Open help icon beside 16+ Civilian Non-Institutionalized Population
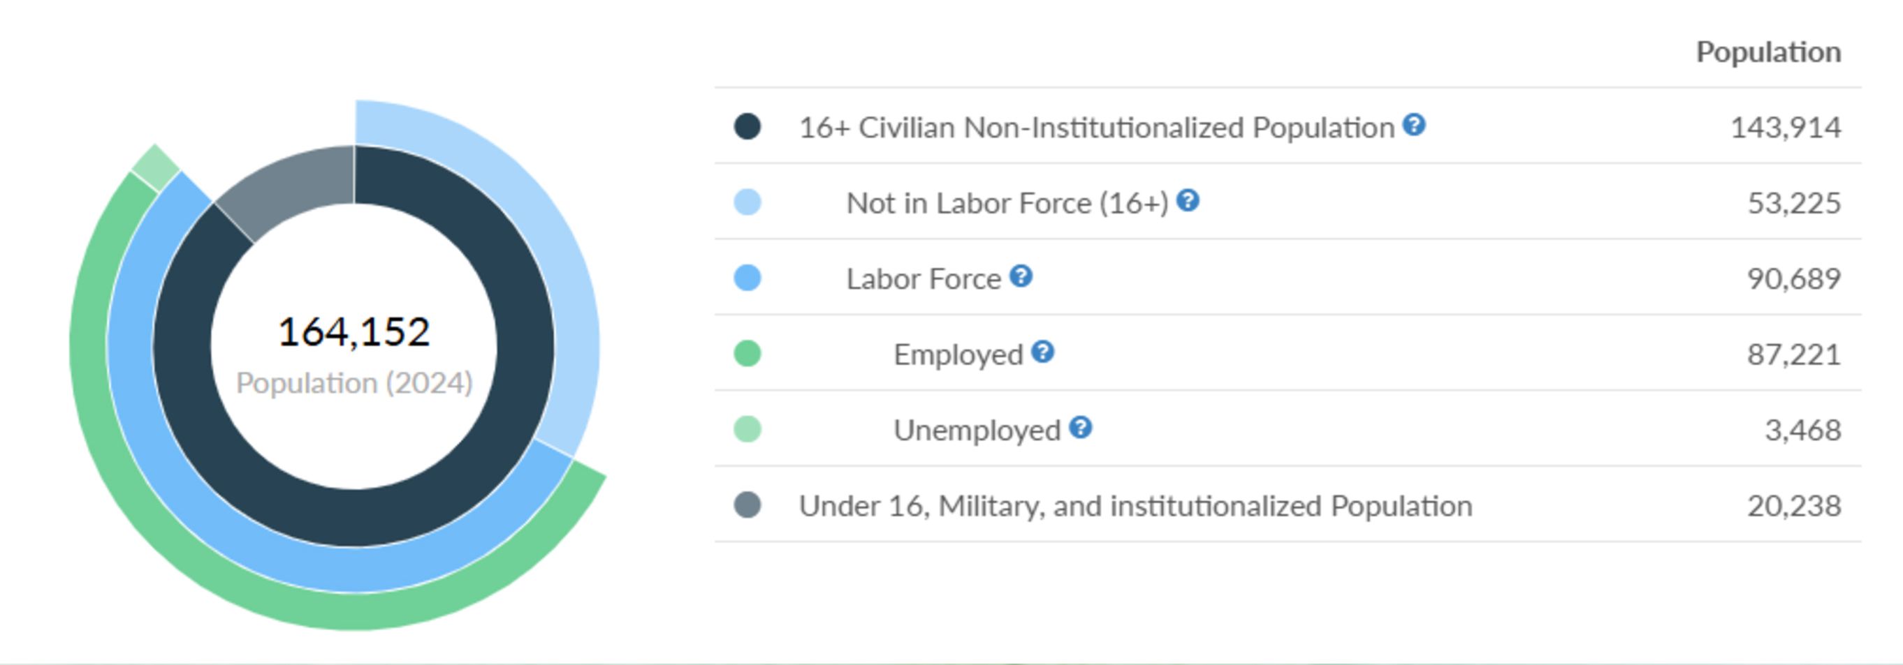The width and height of the screenshot is (1903, 665). [1414, 125]
